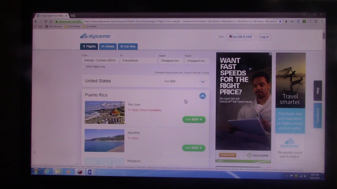Click Learn More on CenturyLink ad
The image size is (337, 189).
click(227, 155)
